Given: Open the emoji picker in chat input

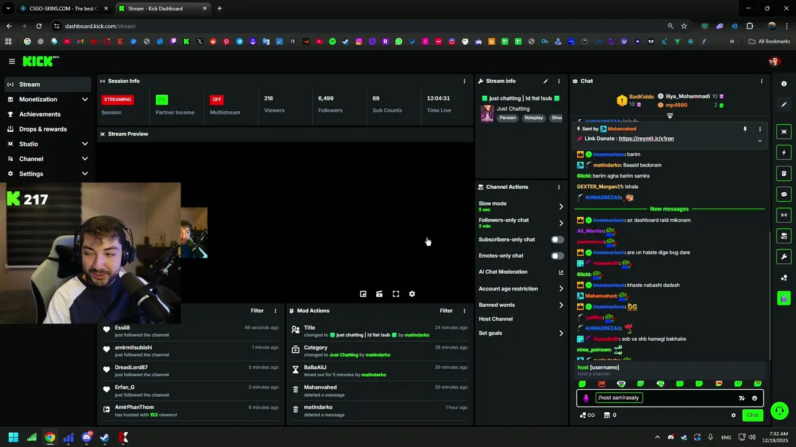Looking at the screenshot, I should pos(754,398).
